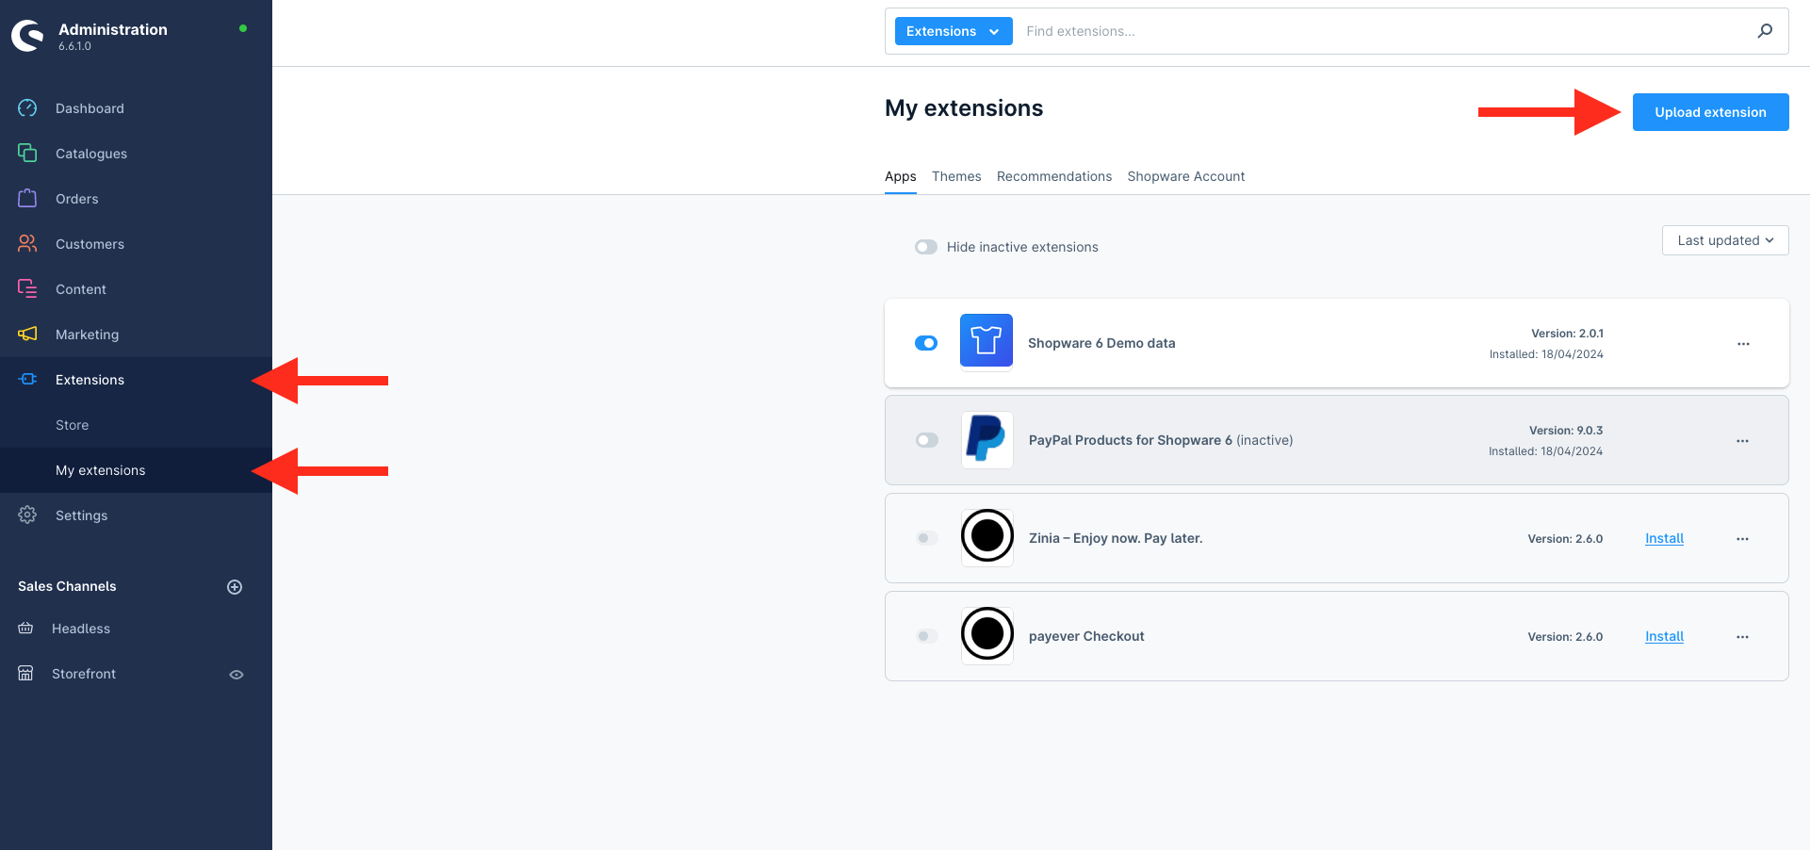
Task: Activate the PayPal Products extension
Action: [927, 440]
